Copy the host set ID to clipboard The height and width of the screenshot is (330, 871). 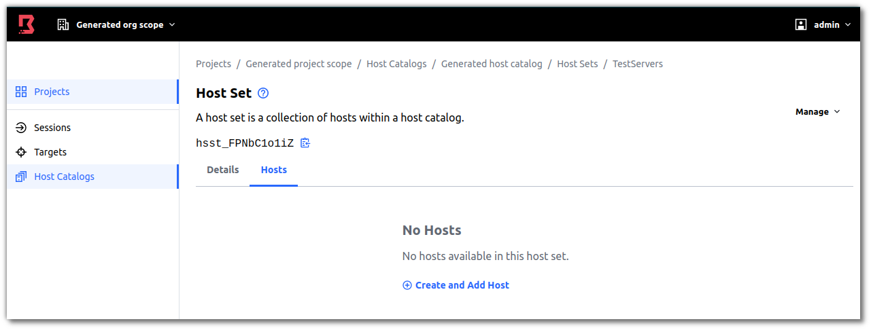tap(305, 143)
